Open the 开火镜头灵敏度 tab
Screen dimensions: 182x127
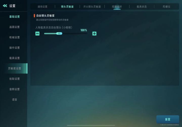pyautogui.click(x=92, y=7)
